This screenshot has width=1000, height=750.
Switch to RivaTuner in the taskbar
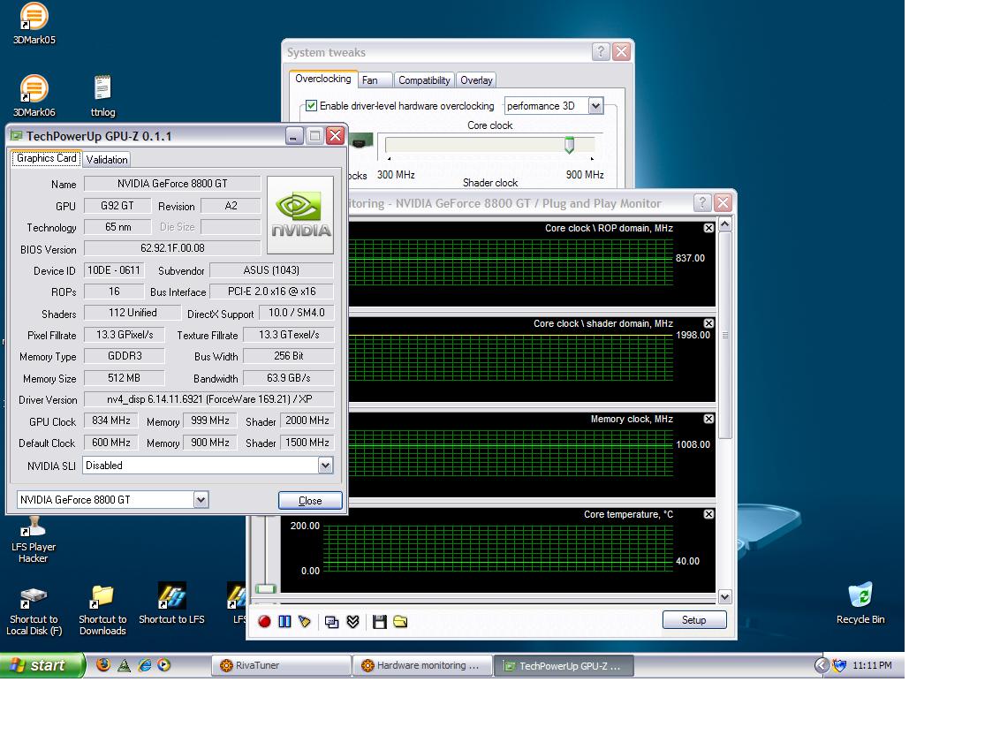click(281, 665)
